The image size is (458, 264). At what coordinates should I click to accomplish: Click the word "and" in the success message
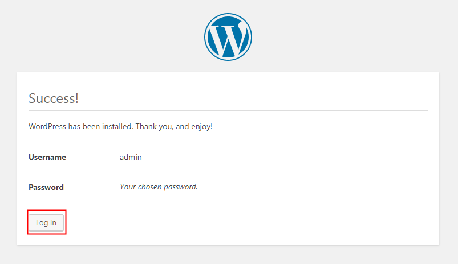tap(183, 126)
